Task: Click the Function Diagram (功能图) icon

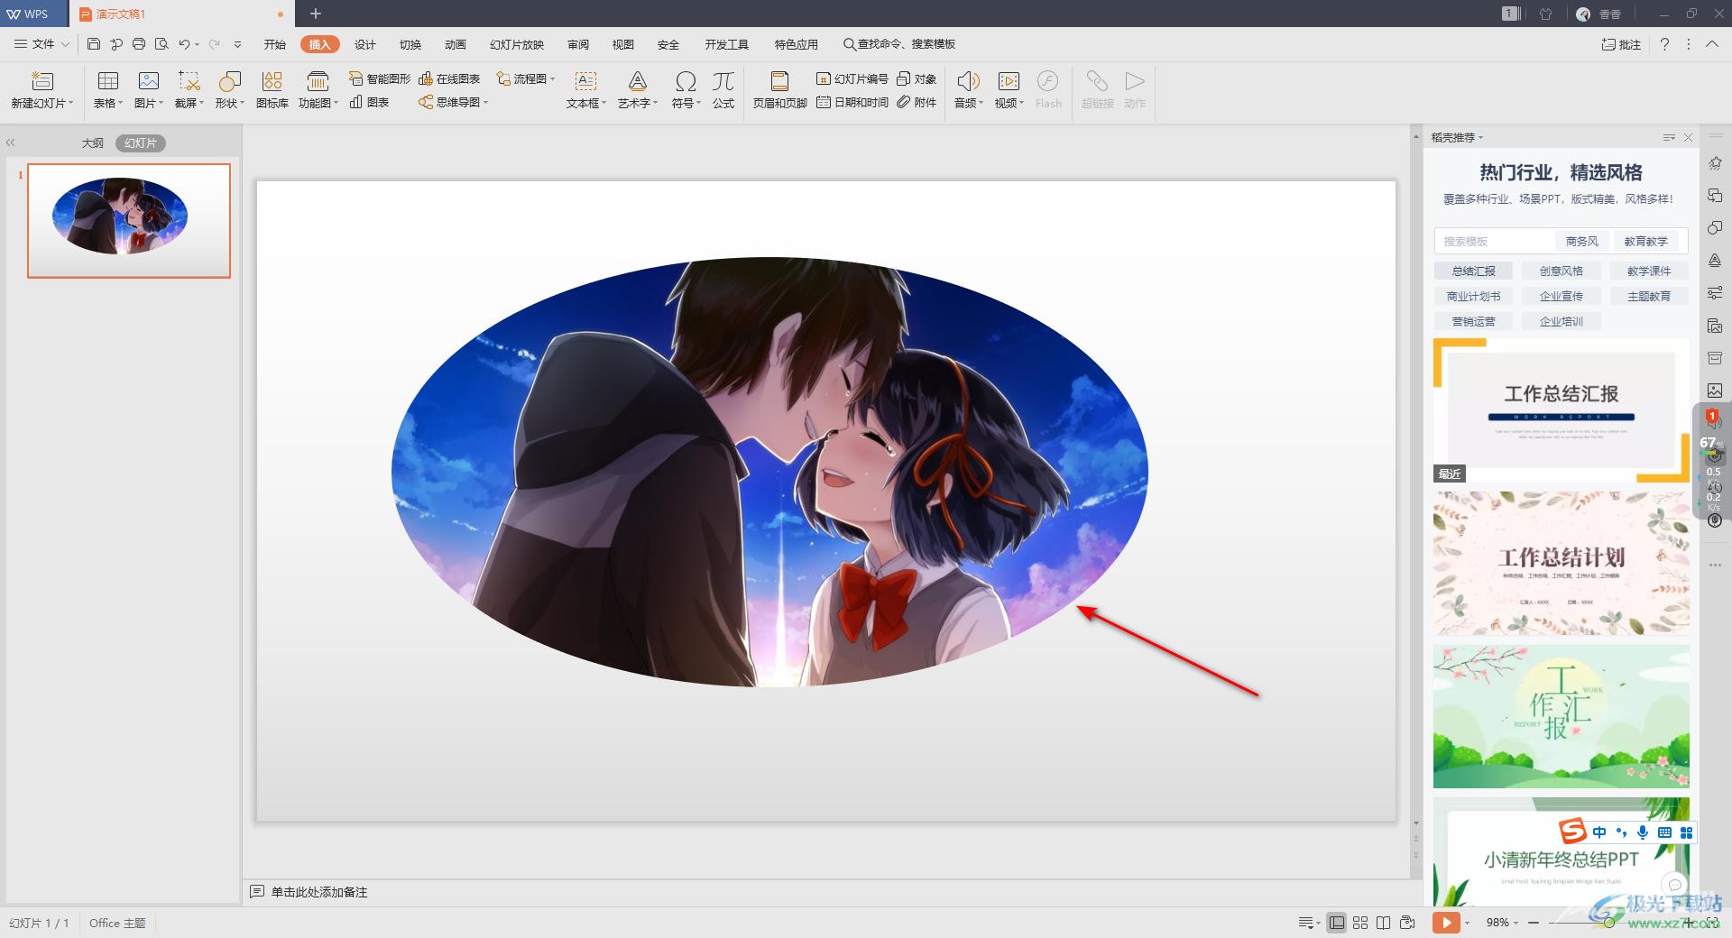Action: coord(318,81)
